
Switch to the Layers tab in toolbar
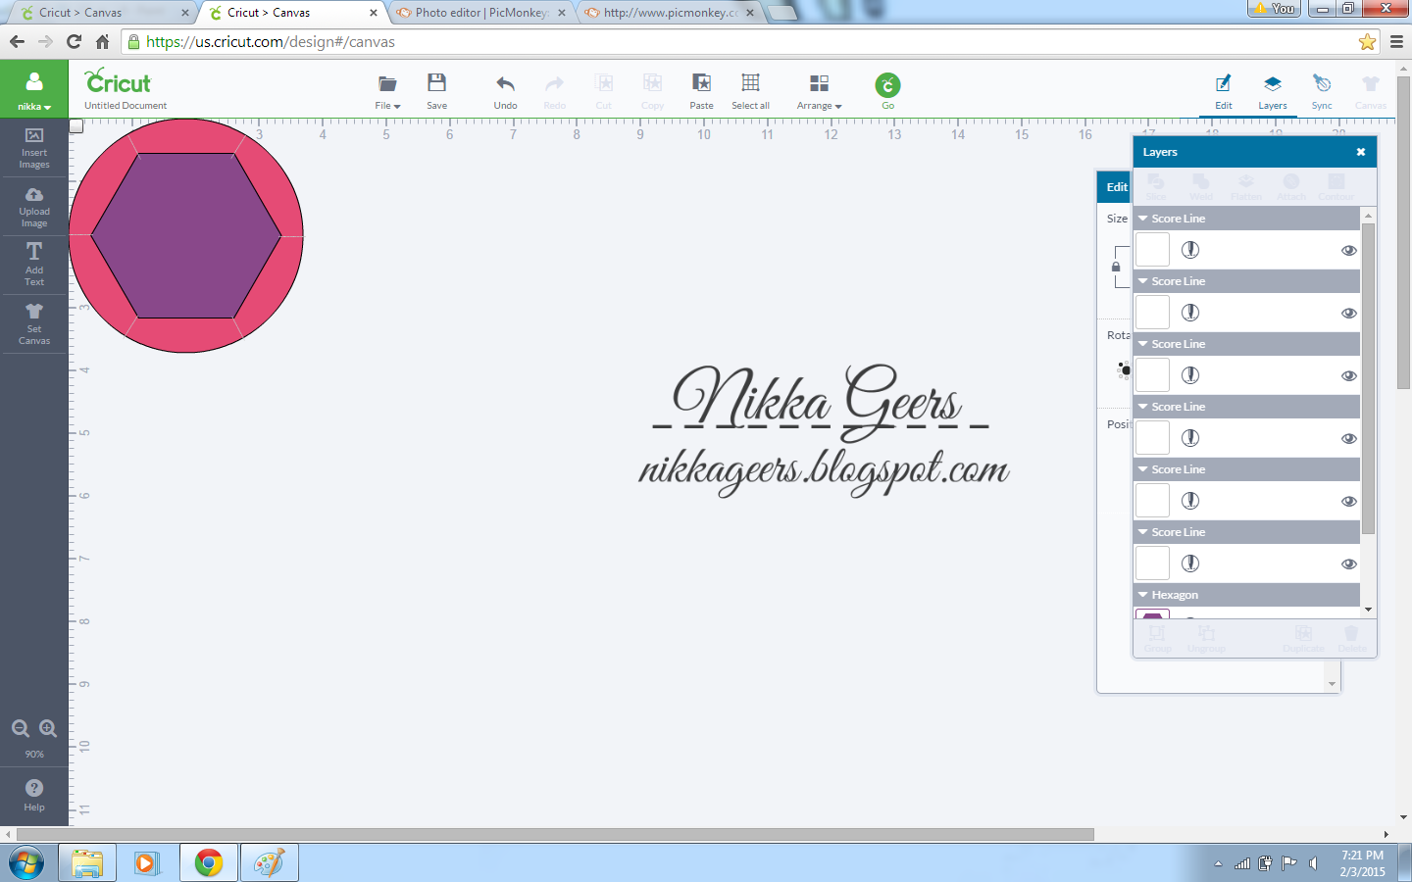point(1273,91)
